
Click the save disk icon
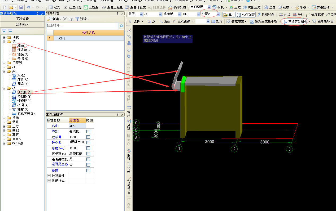(21, 7)
